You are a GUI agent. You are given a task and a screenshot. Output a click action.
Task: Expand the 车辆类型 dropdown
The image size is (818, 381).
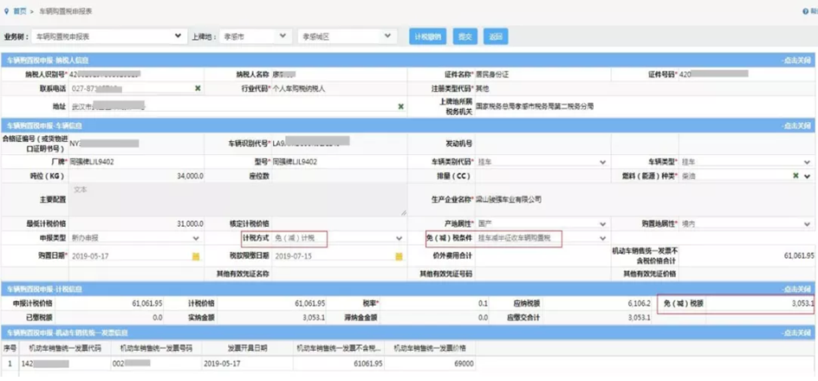[807, 162]
